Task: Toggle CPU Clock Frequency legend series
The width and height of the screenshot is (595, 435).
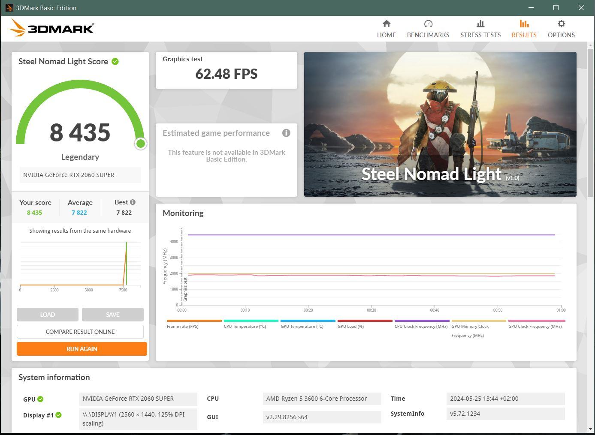Action: coord(422,324)
